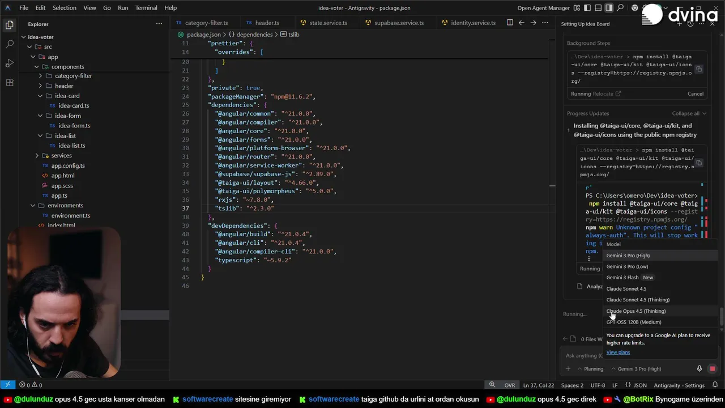Add context with the plus icon in chat input
Image resolution: width=725 pixels, height=408 pixels.
[568, 369]
